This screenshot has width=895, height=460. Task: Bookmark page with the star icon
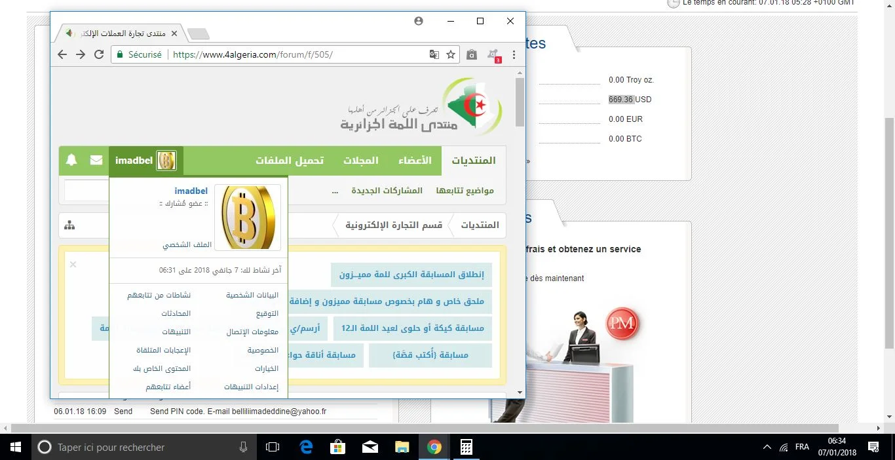(x=451, y=54)
